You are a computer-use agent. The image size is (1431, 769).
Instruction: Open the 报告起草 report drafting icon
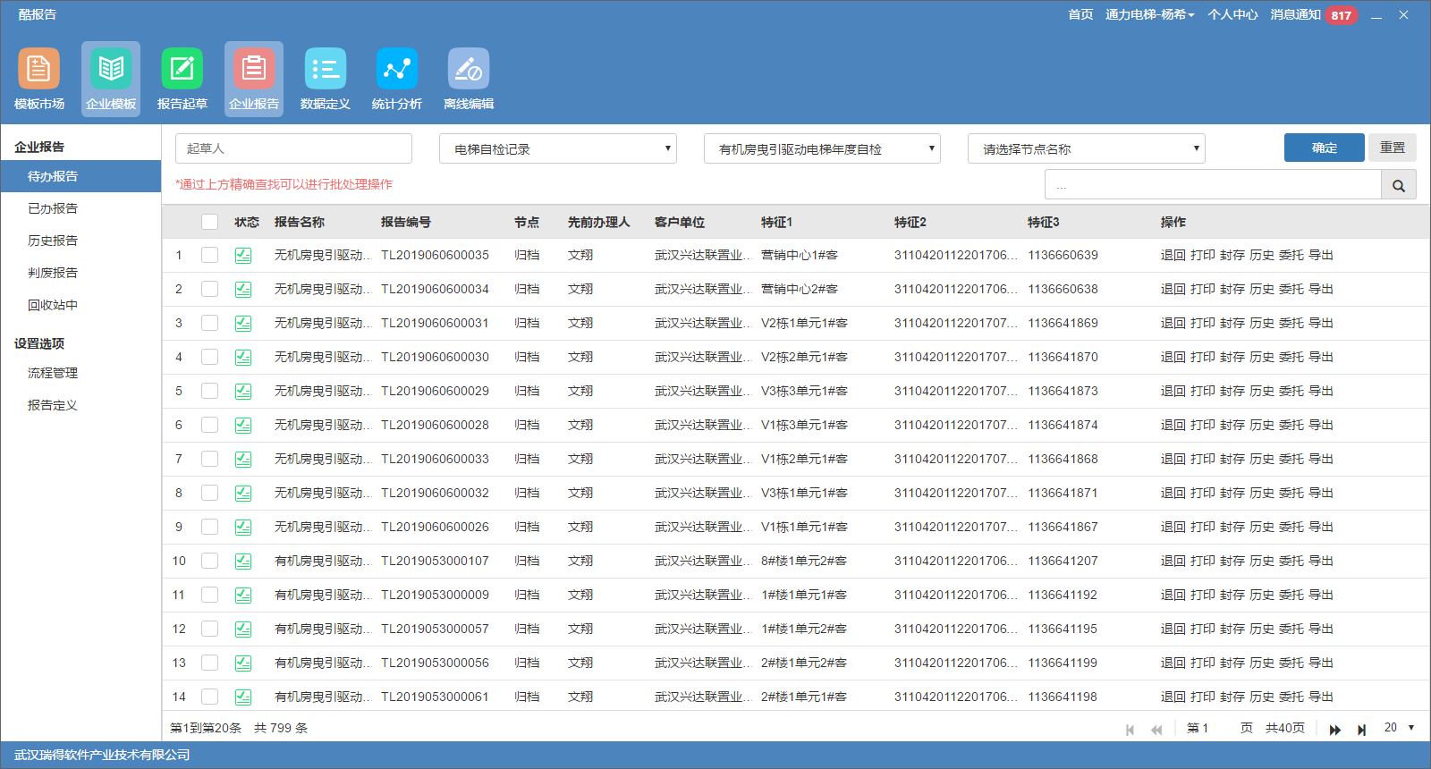(x=182, y=70)
